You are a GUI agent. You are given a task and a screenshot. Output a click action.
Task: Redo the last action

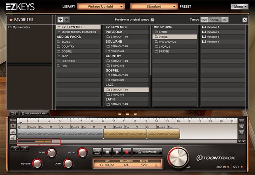25,148
